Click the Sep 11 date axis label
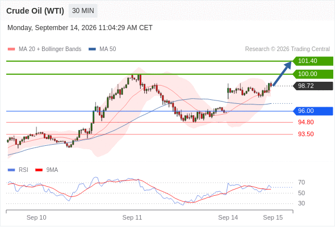This screenshot has width=335, height=227. [x=132, y=217]
